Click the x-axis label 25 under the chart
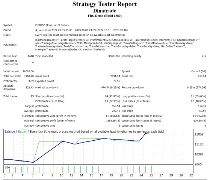 pyautogui.click(x=151, y=175)
